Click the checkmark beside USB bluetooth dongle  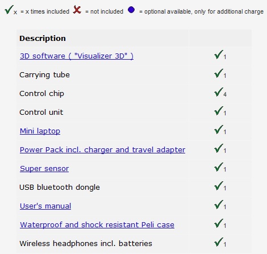click(x=219, y=186)
